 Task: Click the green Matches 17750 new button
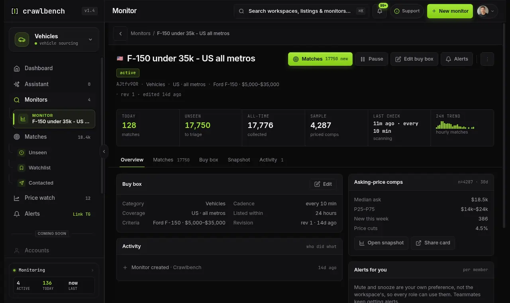[320, 59]
